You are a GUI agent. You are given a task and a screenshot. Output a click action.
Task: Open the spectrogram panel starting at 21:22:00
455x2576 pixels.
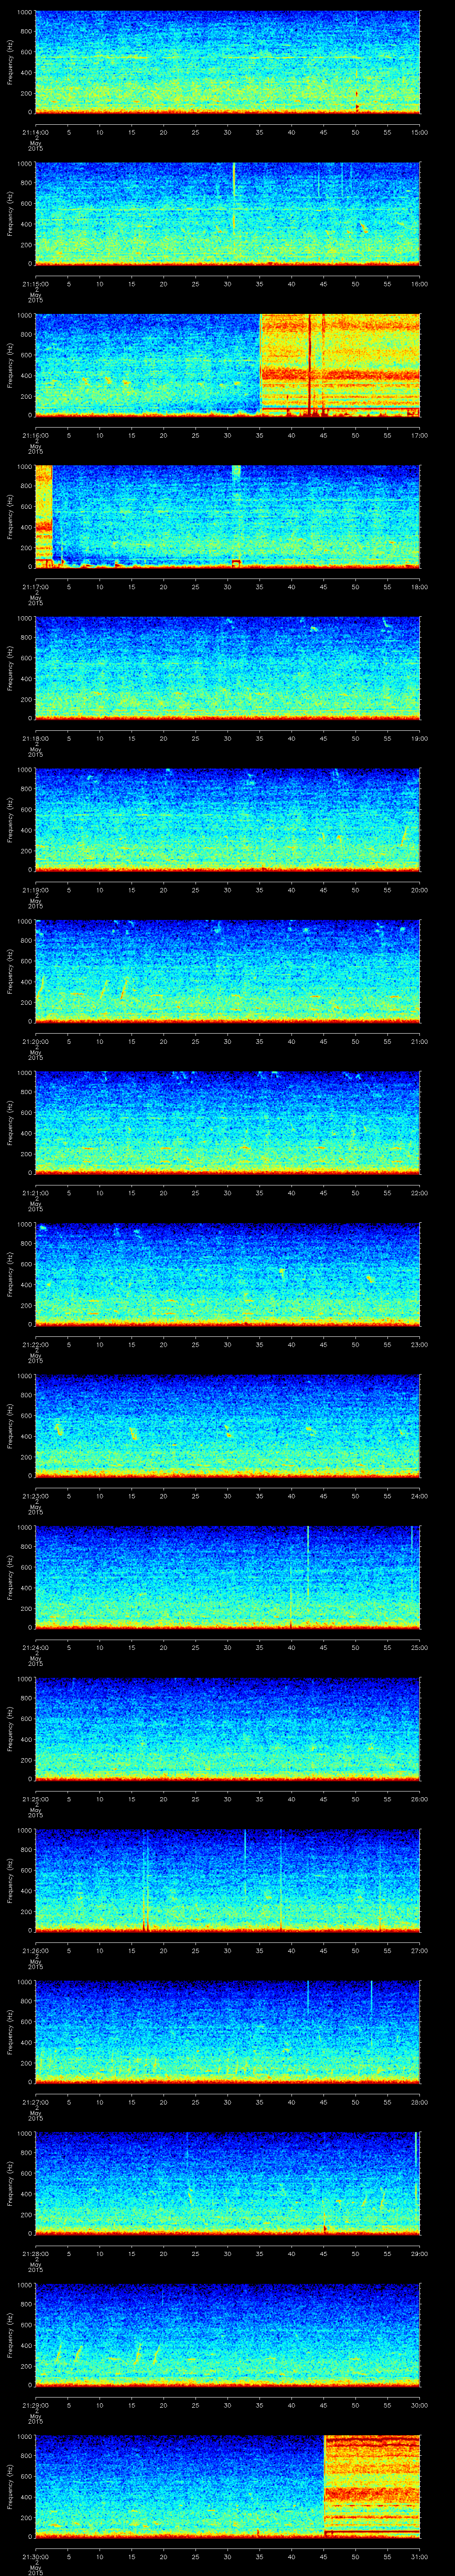[228, 1275]
